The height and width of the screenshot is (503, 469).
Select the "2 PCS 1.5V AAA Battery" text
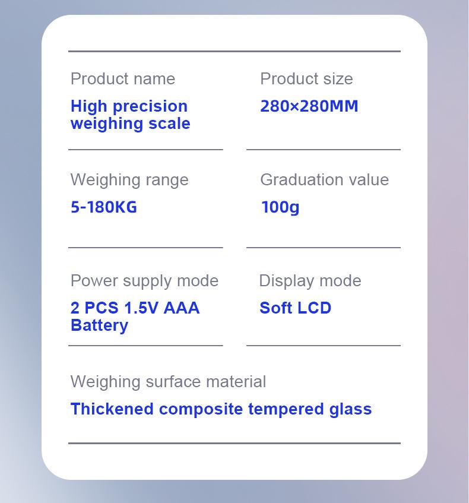(x=135, y=317)
